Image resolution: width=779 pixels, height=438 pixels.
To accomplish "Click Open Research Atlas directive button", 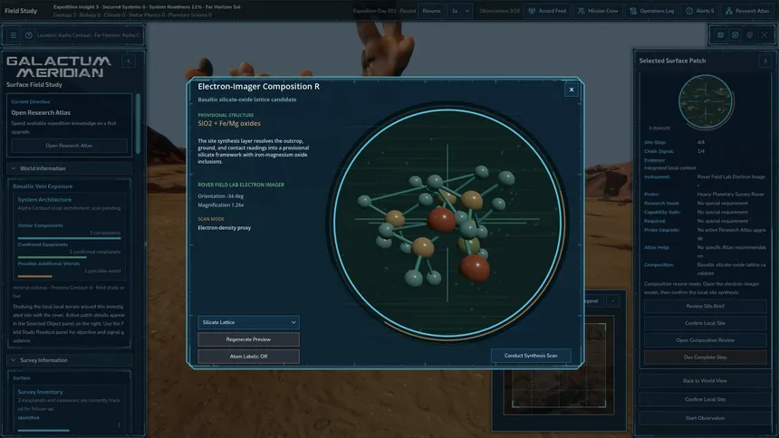I will coord(69,146).
